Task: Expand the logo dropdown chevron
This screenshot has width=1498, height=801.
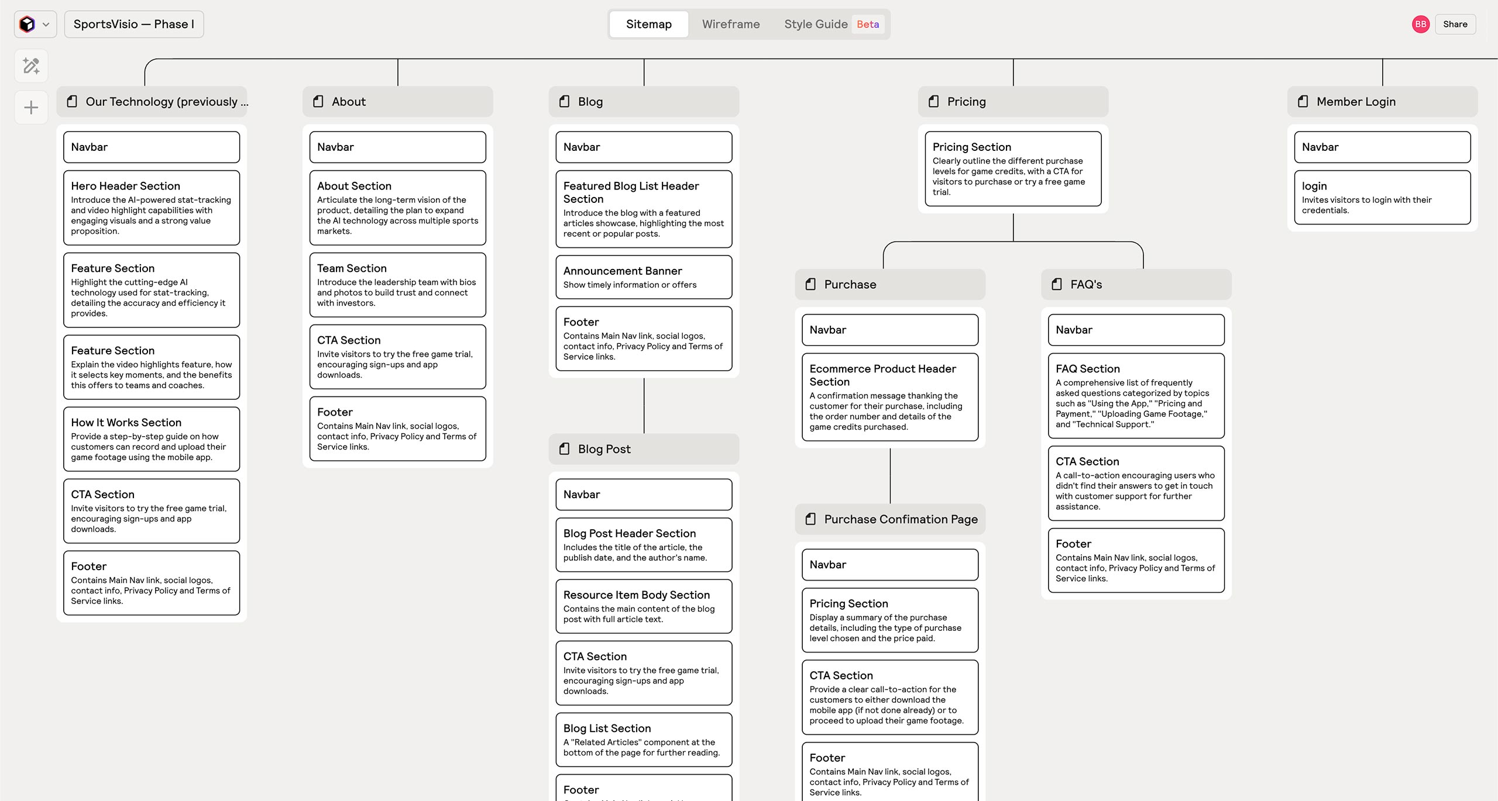Action: pos(46,25)
